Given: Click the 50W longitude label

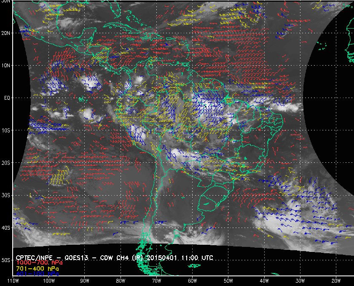Looking at the screenshot, I should pos(228,281).
